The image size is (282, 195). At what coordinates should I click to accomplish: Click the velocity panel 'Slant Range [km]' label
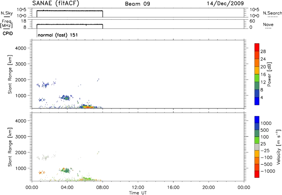click(x=10, y=147)
